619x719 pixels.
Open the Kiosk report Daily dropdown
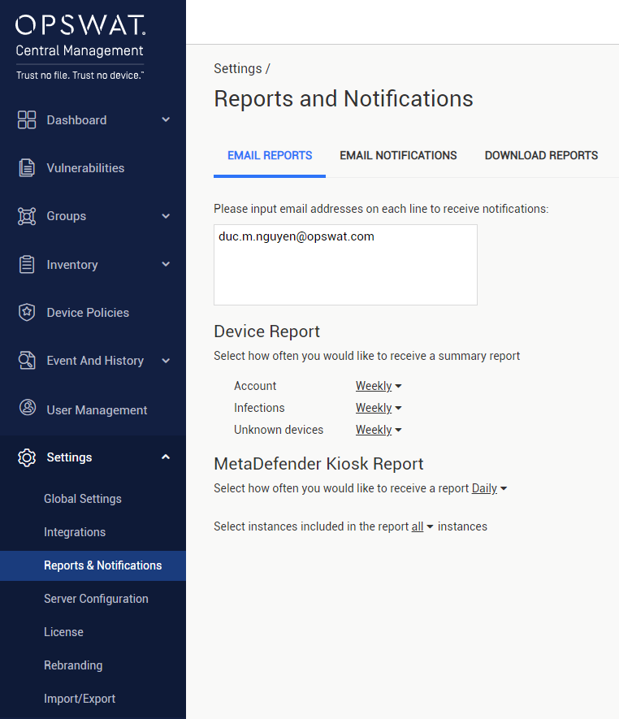point(489,488)
